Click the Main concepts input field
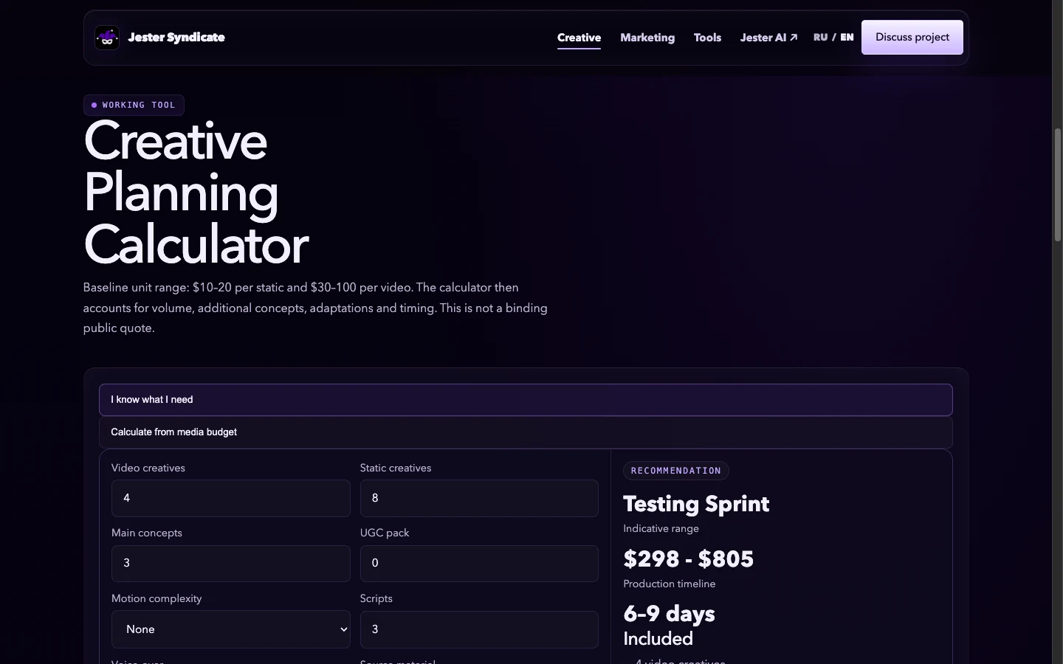 coord(230,564)
